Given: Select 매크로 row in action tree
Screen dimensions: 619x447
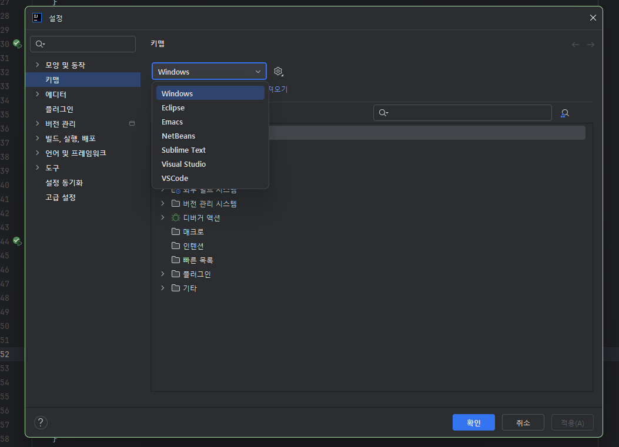Looking at the screenshot, I should [x=372, y=231].
